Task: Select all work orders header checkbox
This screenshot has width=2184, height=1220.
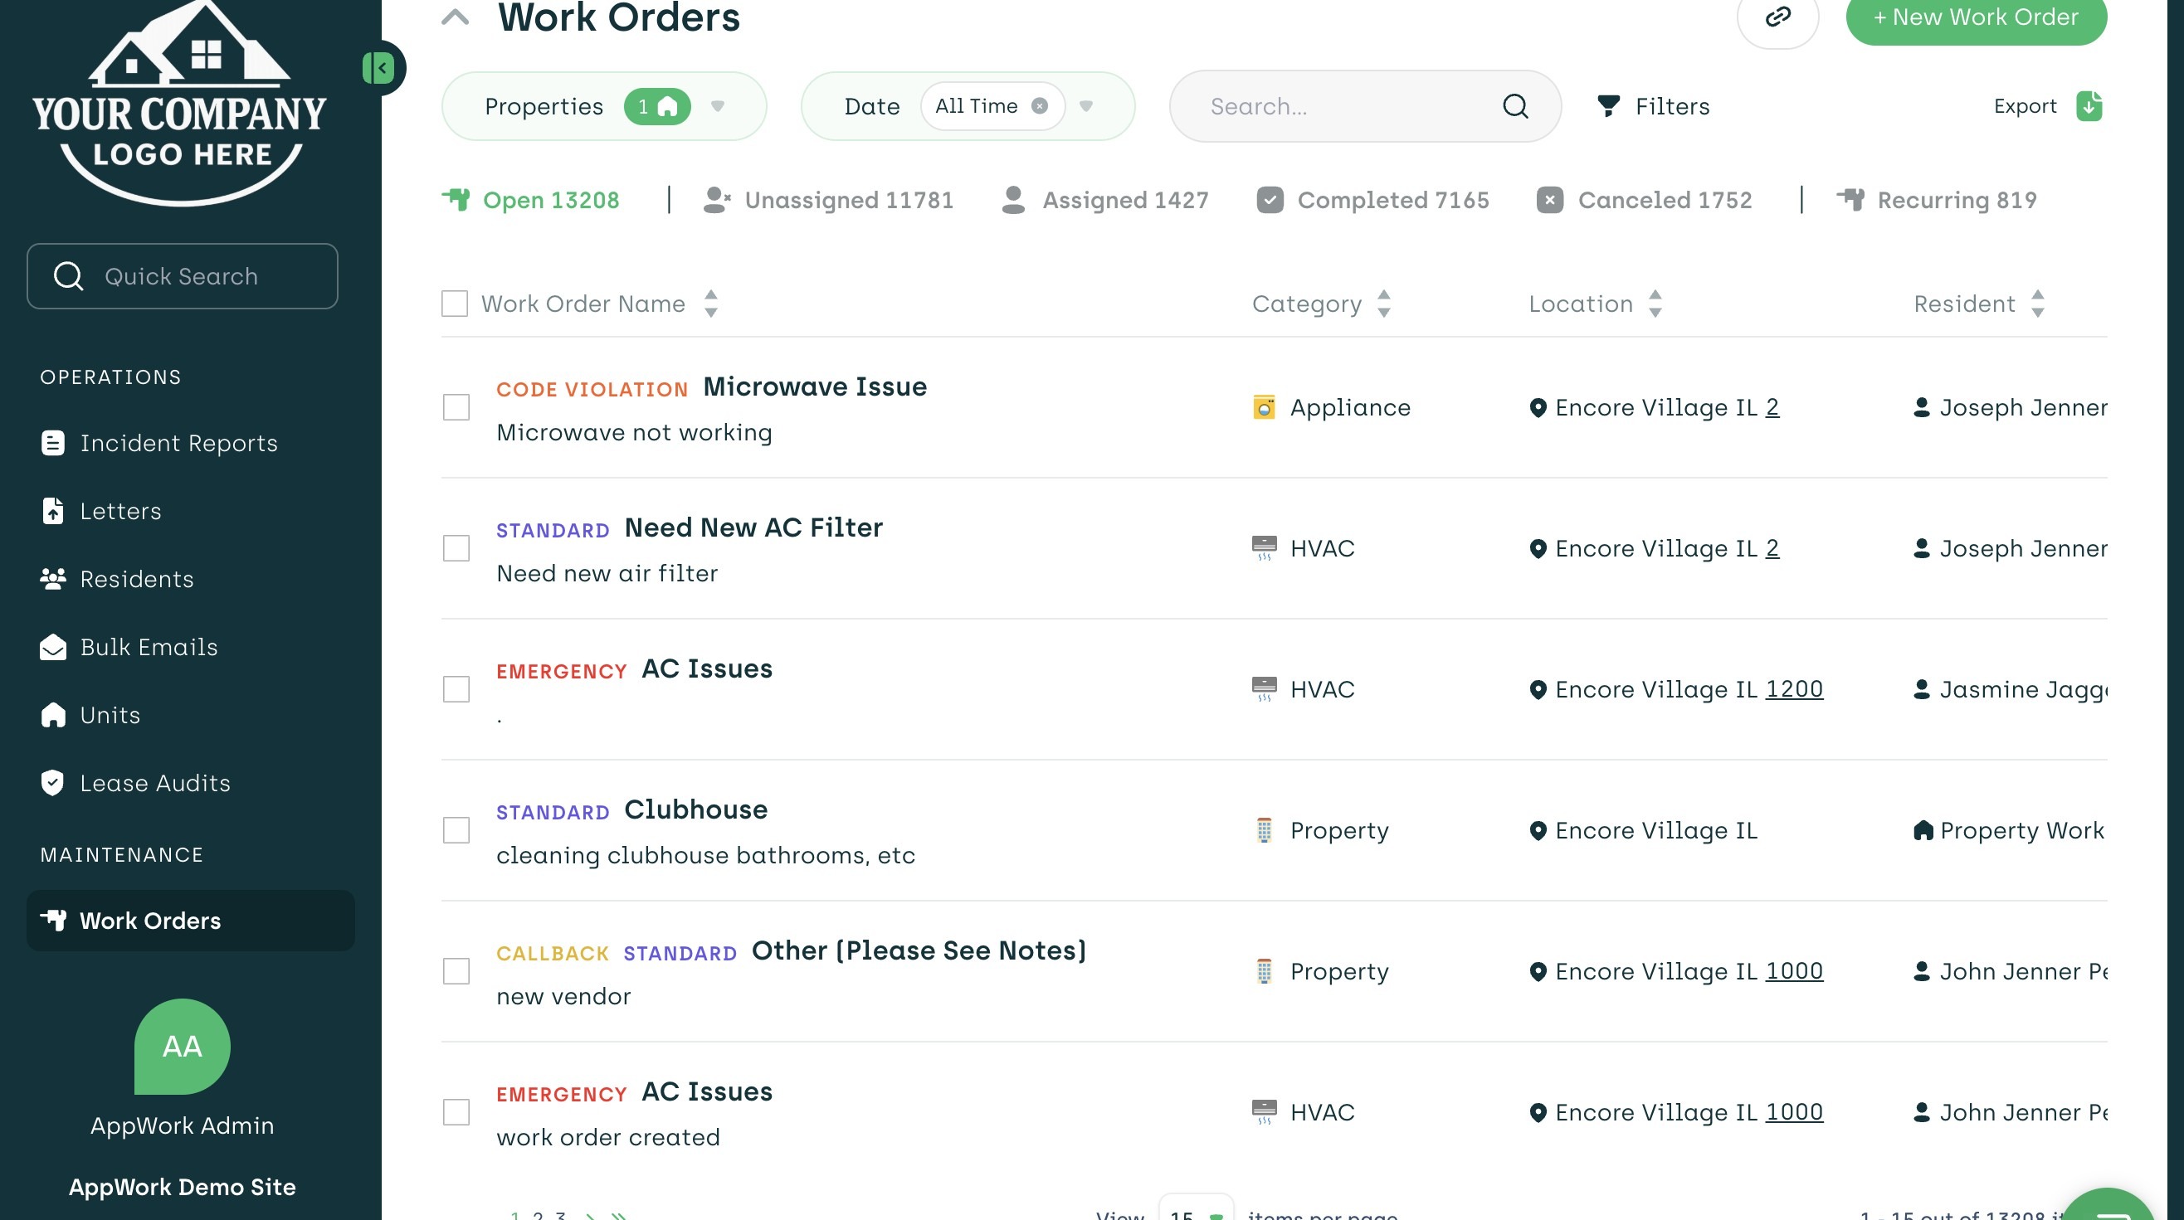Action: pos(455,304)
